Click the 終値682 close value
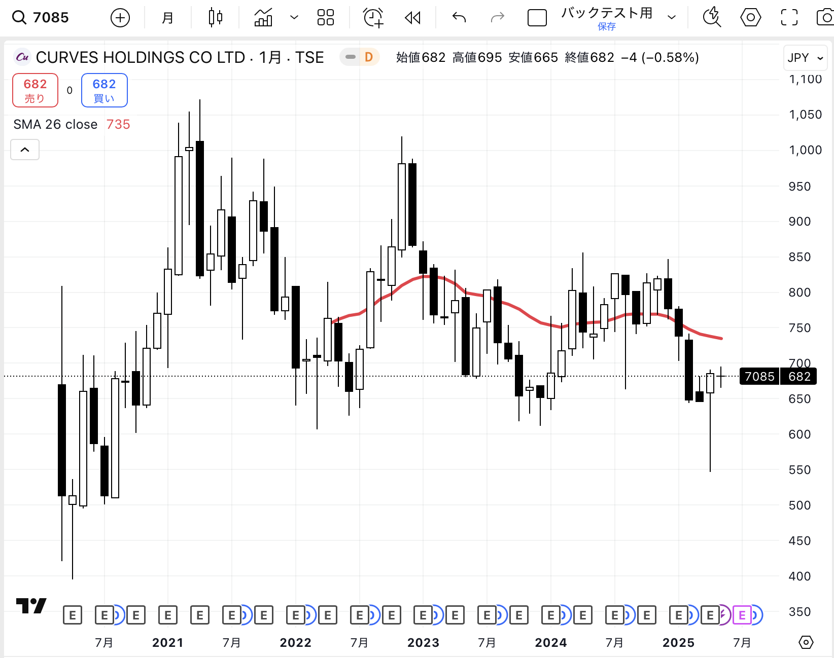 coord(589,57)
